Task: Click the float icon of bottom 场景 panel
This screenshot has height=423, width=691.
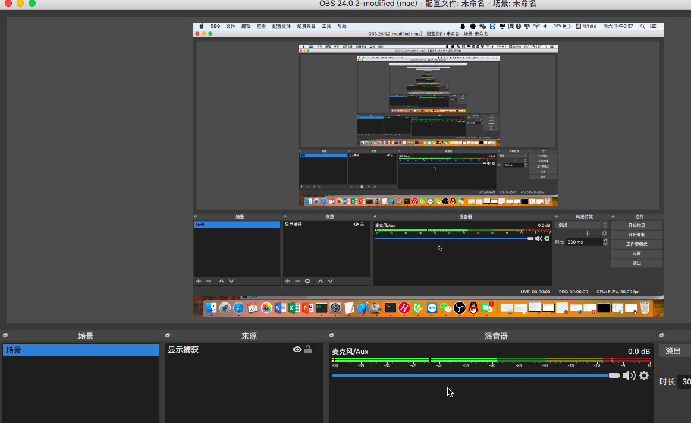Action: click(x=5, y=336)
